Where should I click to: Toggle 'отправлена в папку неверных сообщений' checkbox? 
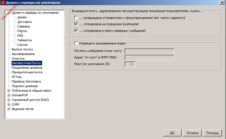(76, 30)
